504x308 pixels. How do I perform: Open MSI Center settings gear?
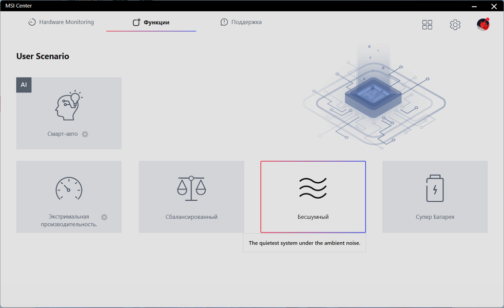click(455, 25)
